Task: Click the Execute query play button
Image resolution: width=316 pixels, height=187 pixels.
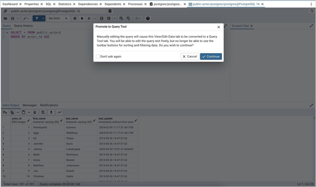Action: click(x=82, y=19)
